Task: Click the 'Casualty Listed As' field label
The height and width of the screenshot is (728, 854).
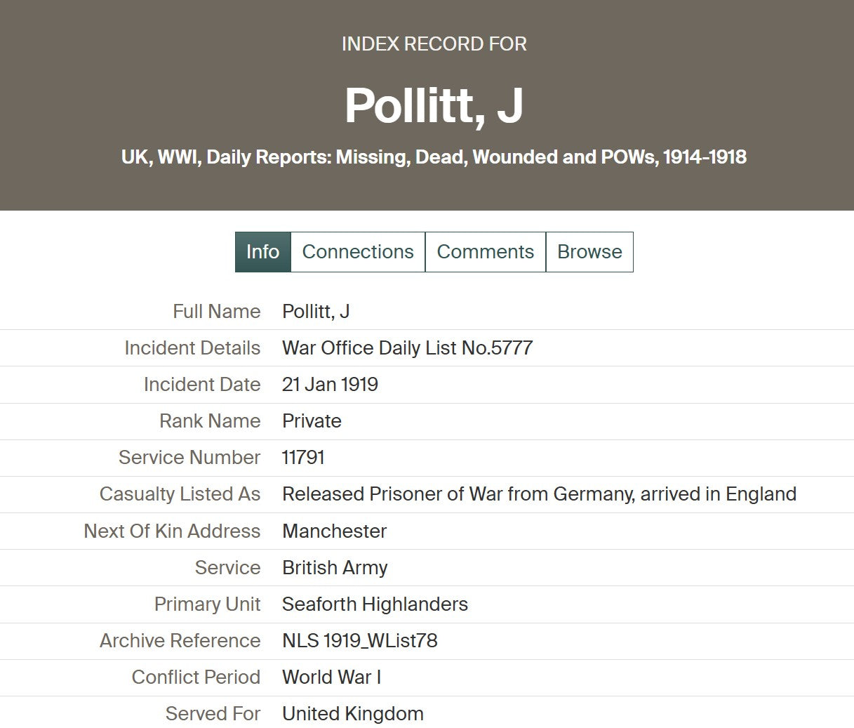Action: [180, 494]
